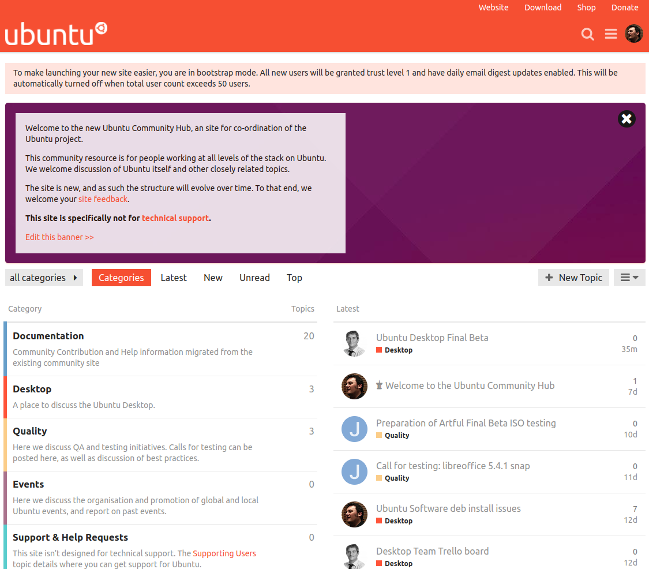Click Desktop badge under deb install issues
The image size is (649, 569).
[x=394, y=521]
